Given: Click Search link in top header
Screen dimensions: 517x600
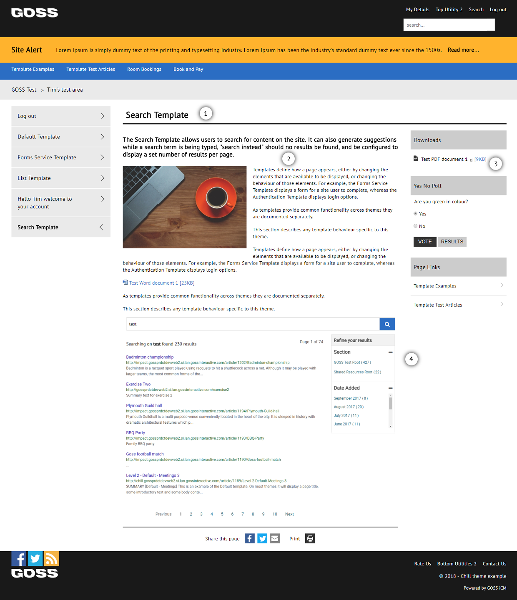Looking at the screenshot, I should click(476, 10).
